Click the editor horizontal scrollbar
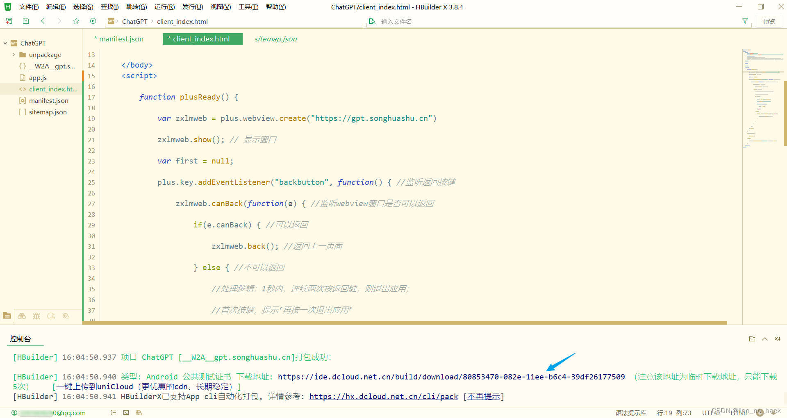Viewport: 787px width, 418px height. [x=405, y=323]
